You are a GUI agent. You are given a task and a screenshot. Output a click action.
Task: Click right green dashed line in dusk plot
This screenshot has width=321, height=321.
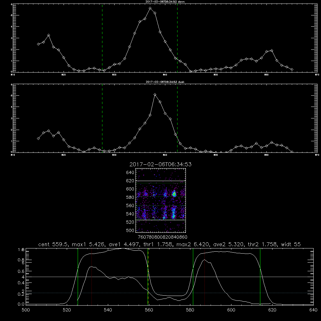pos(177,118)
